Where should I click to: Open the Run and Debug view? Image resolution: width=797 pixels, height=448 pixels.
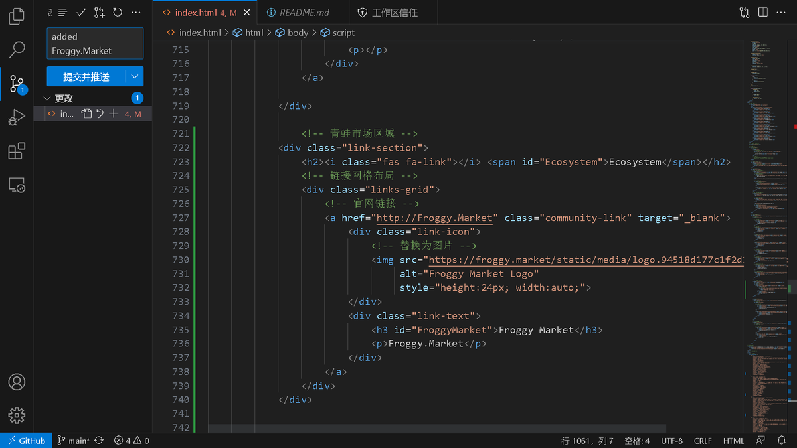coord(17,118)
